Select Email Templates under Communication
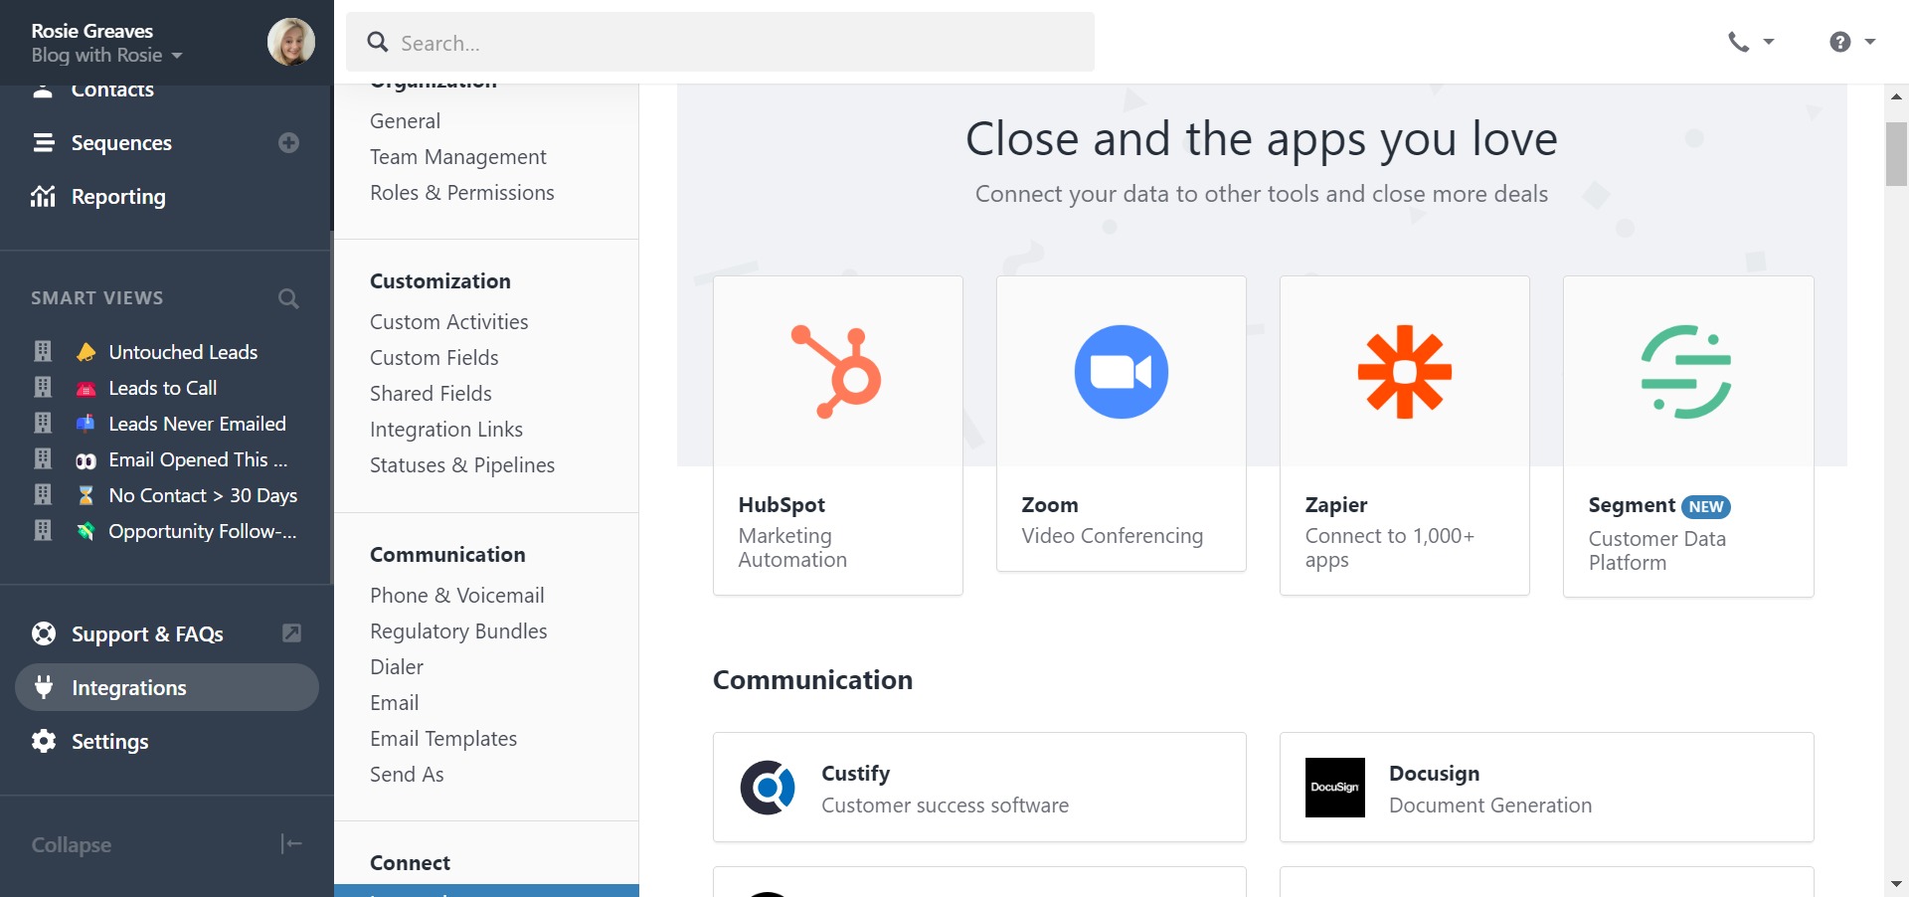The width and height of the screenshot is (1909, 897). pos(443,738)
